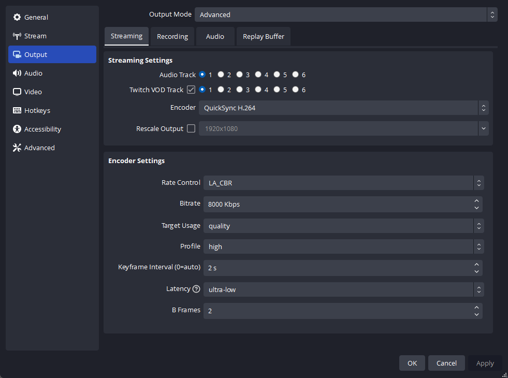Decrease Bitrate with down arrow
Image resolution: width=508 pixels, height=378 pixels.
pyautogui.click(x=476, y=208)
